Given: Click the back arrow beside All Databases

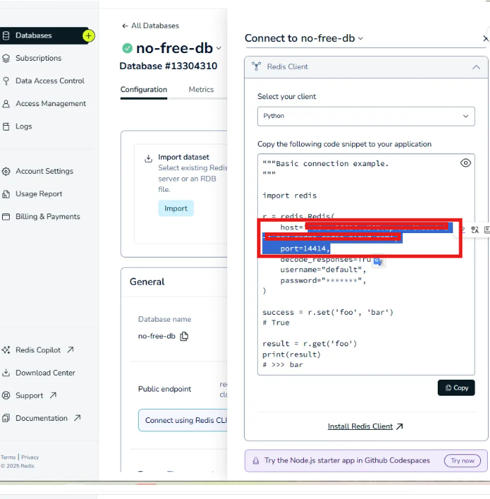Looking at the screenshot, I should point(125,26).
